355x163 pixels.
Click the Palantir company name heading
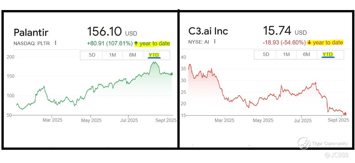pyautogui.click(x=31, y=32)
